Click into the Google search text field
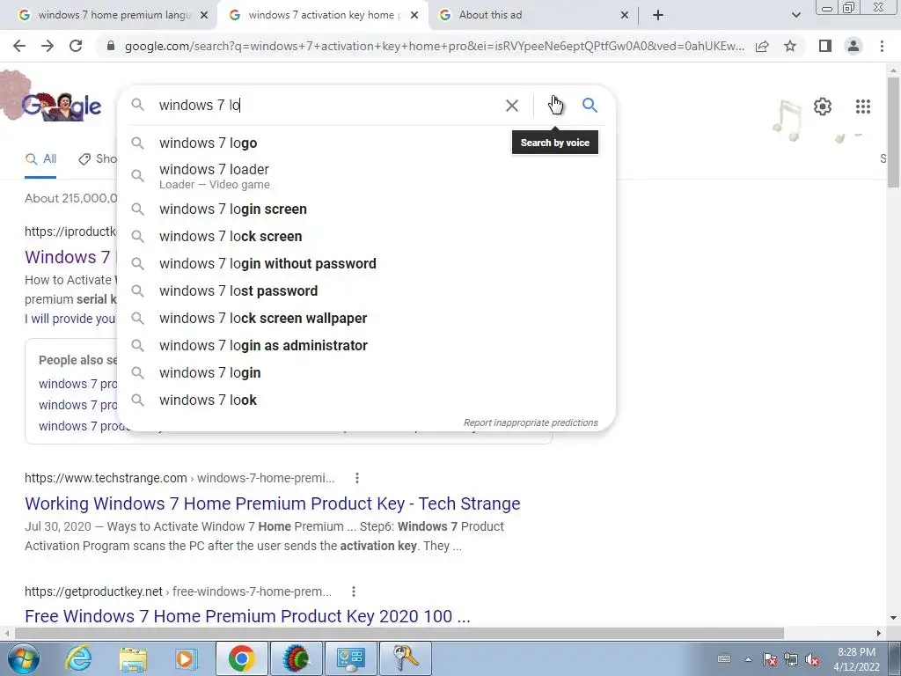 tap(327, 106)
